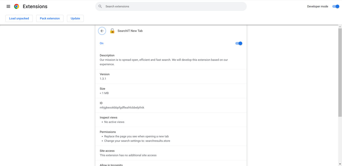Viewport: 342px width, 166px height.
Task: Expand the Allow in Incognito section
Action: [x=111, y=165]
